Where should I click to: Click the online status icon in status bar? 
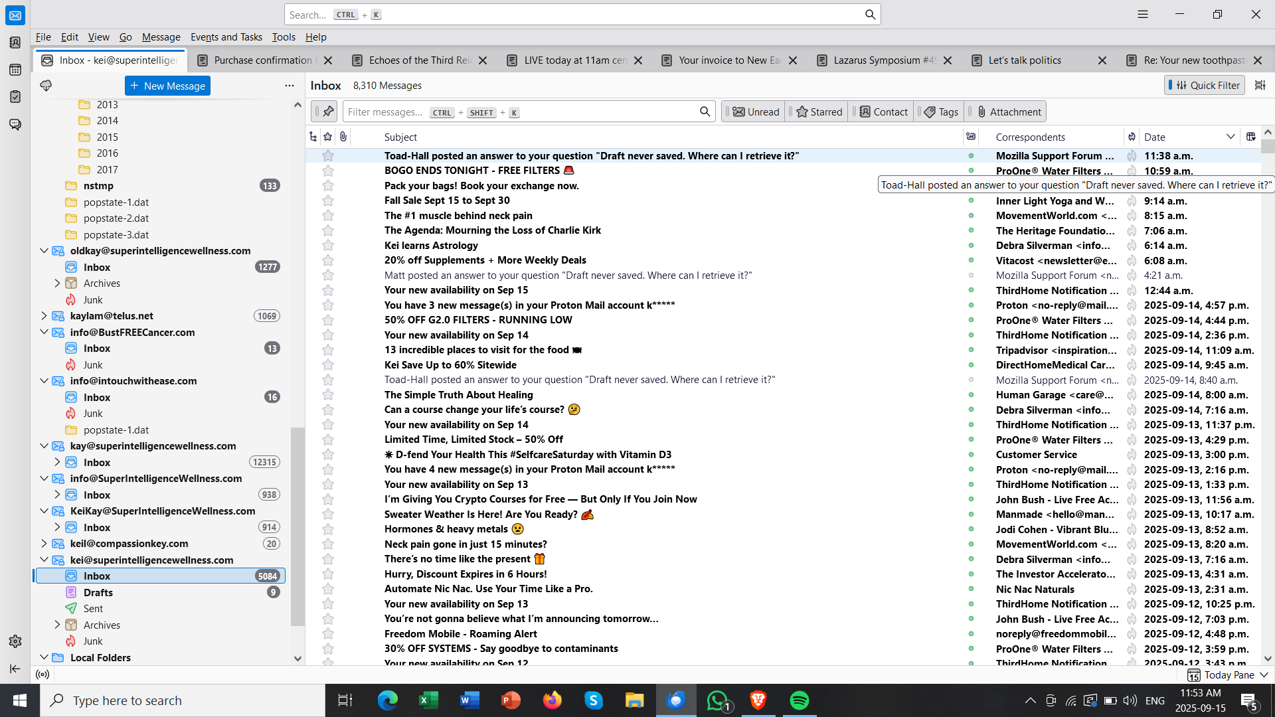[x=43, y=675]
